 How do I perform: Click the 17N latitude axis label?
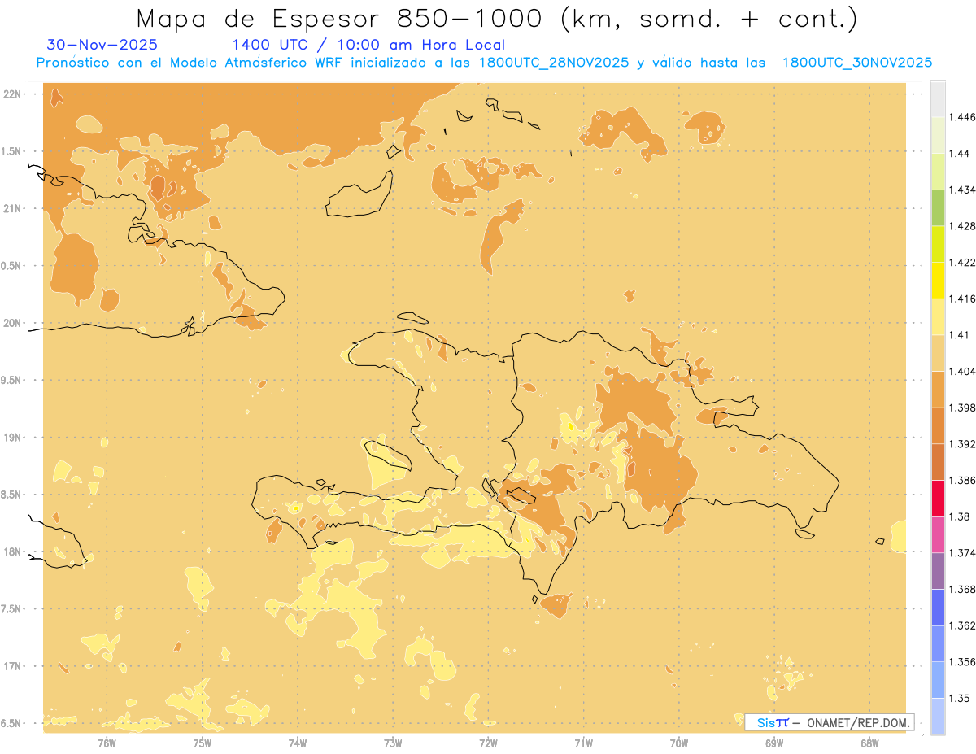(13, 666)
